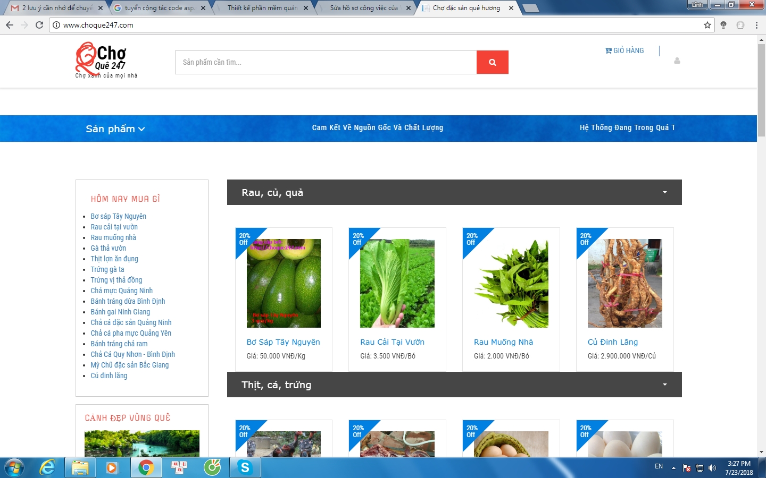Collapse the 'Rau, củ, quả' section arrow
Viewport: 766px width, 478px height.
tap(665, 192)
